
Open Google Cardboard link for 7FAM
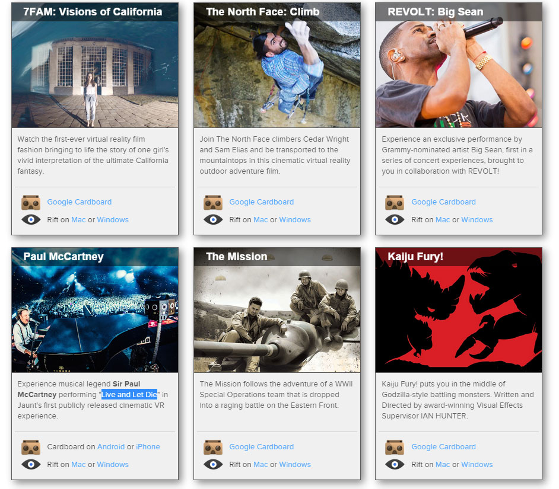coord(79,202)
